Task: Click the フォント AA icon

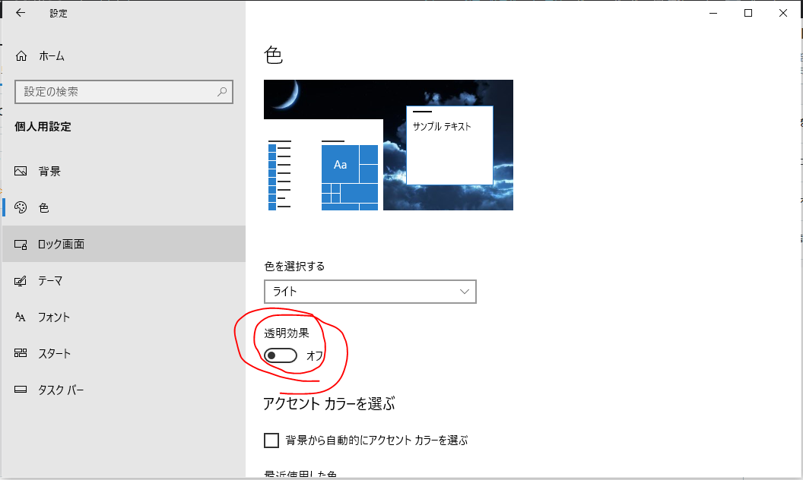Action: (21, 317)
